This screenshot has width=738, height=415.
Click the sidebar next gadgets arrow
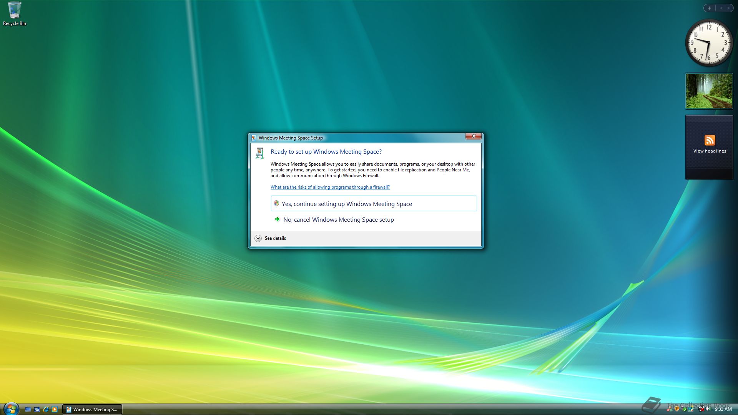[728, 8]
